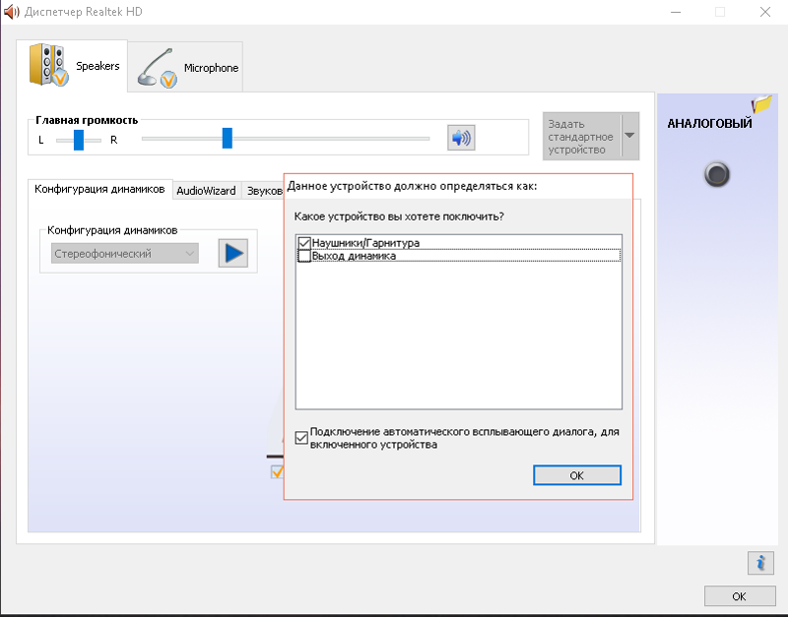Click 'Задать стандартное устройство' button
The width and height of the screenshot is (788, 617).
(581, 137)
